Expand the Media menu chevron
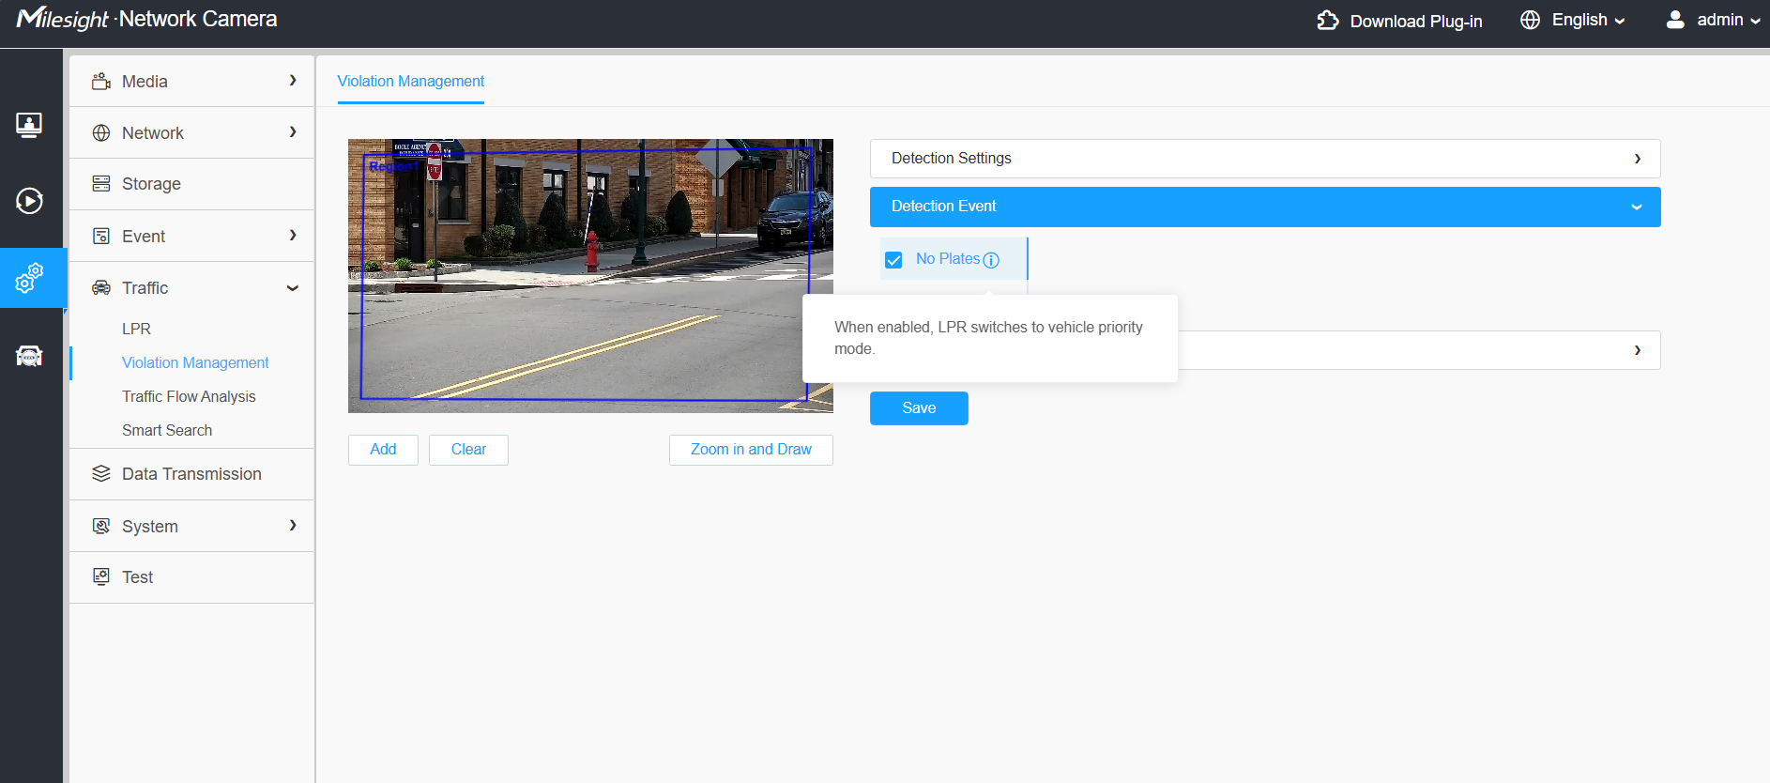Image resolution: width=1770 pixels, height=783 pixels. click(x=293, y=81)
